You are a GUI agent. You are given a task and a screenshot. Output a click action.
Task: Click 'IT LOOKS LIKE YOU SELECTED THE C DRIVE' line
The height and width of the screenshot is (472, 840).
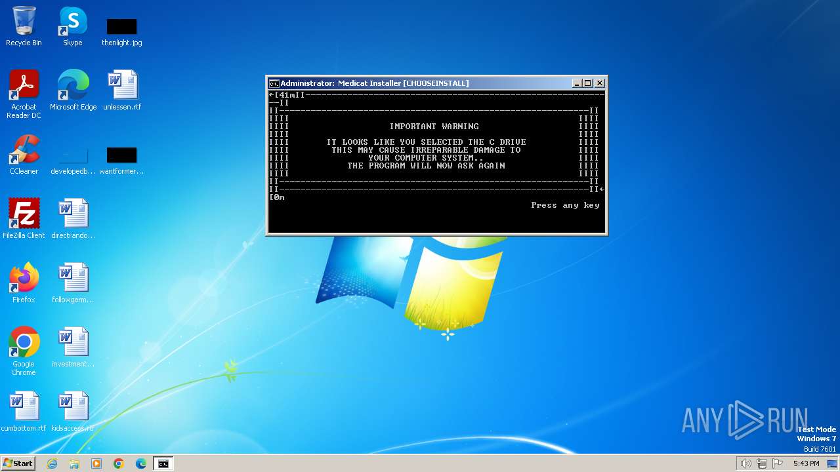(427, 142)
